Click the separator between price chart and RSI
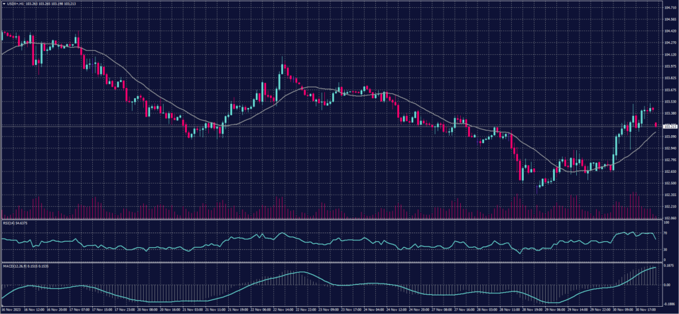Image resolution: width=679 pixels, height=314 pixels. [332, 220]
